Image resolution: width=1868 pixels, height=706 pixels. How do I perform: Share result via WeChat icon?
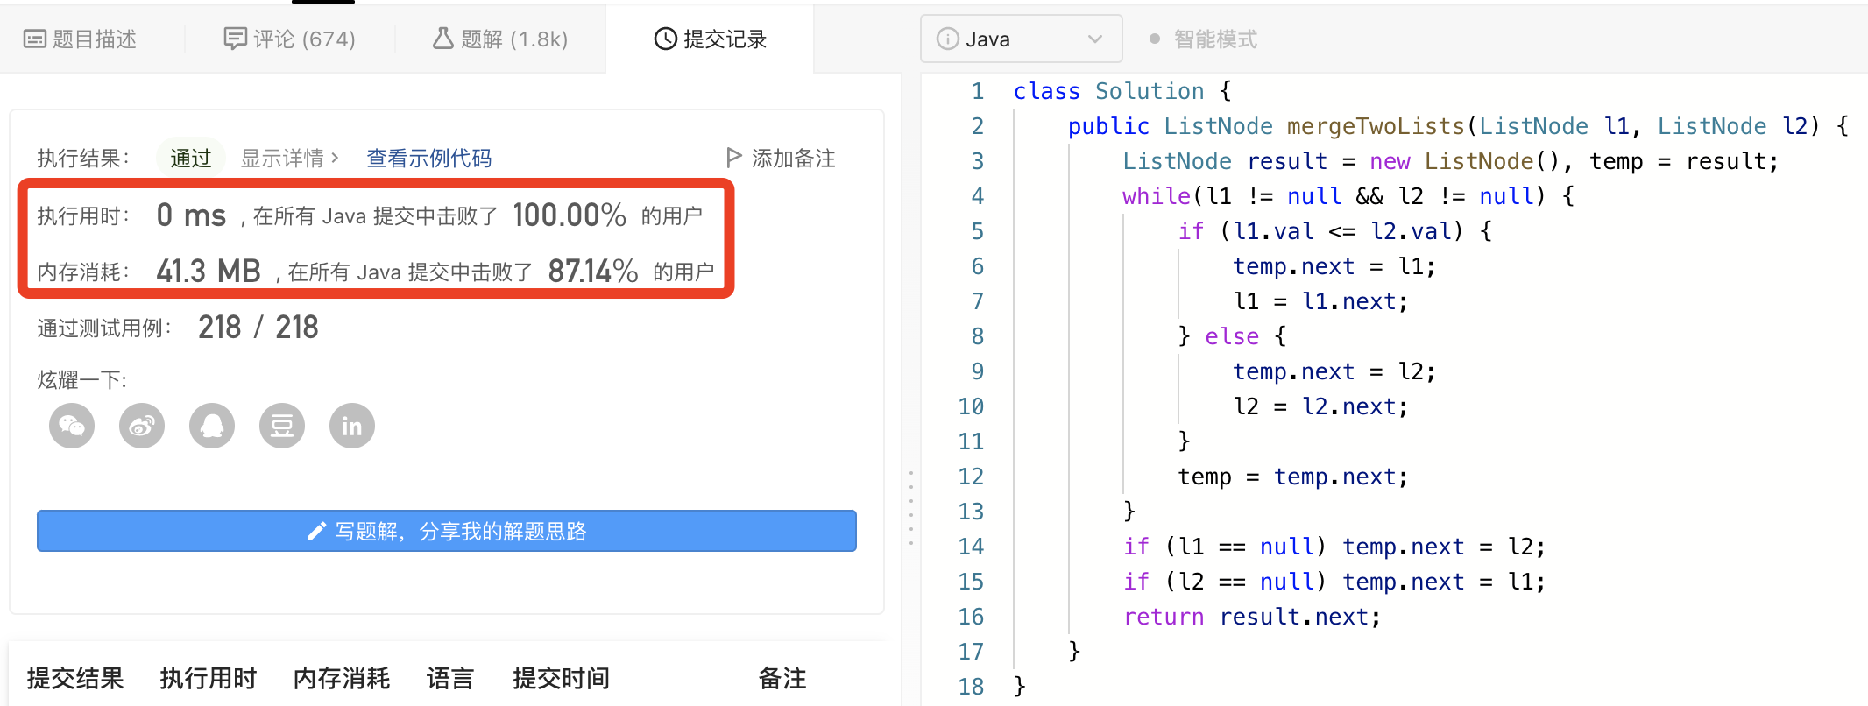[x=72, y=426]
